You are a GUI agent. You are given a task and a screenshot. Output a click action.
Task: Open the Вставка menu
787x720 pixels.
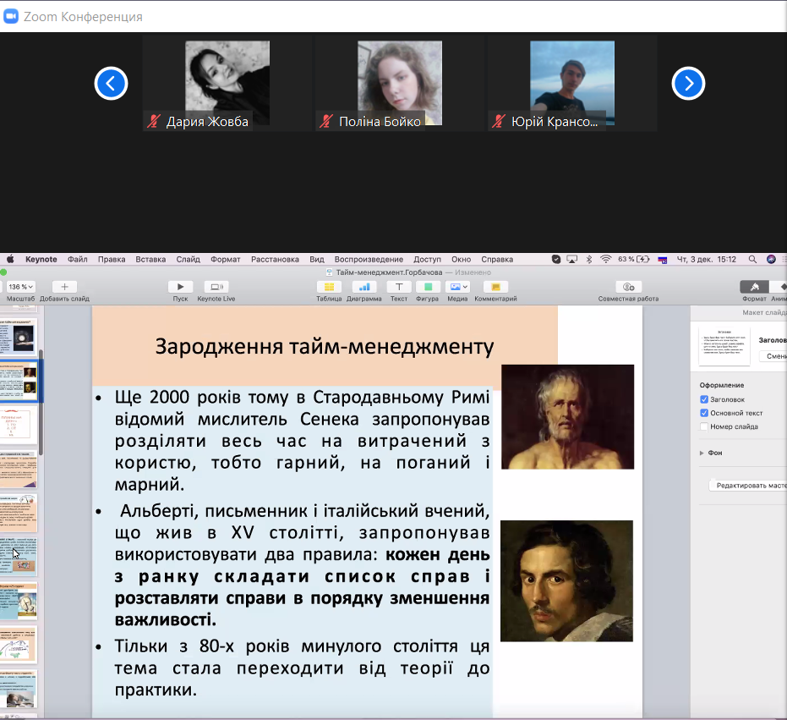point(150,259)
